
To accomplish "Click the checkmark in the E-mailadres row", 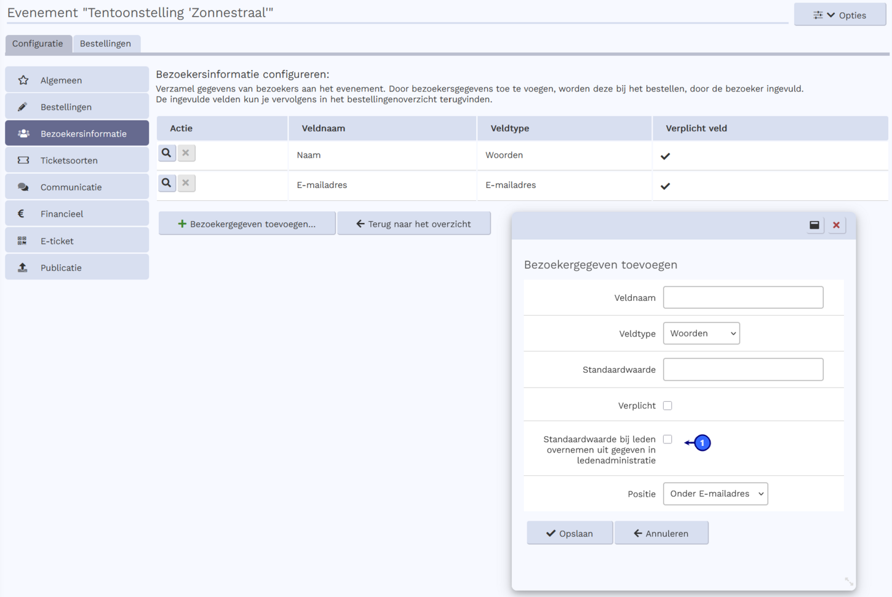I will tap(665, 186).
